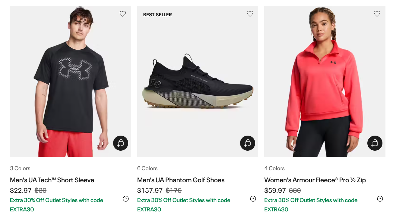Click EXTRA30 promo text under Armour Fleece
Image resolution: width=393 pixels, height=215 pixels.
click(276, 209)
